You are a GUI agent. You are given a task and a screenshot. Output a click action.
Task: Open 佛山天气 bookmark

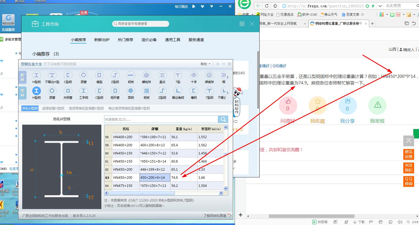[x=328, y=15]
